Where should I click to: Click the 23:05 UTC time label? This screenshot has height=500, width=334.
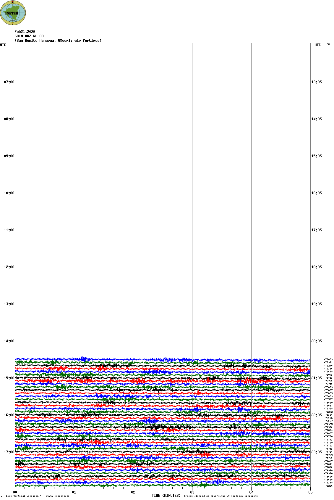[316, 452]
